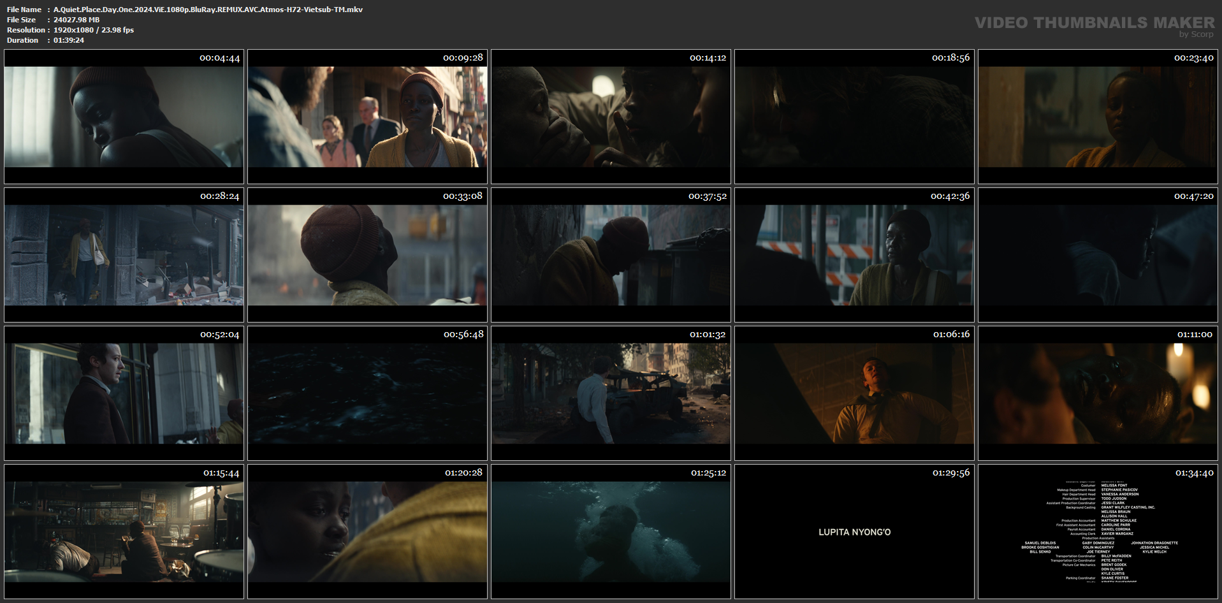Select the Lupita Nyong'o credit thumbnail
The height and width of the screenshot is (603, 1222).
[x=854, y=532]
